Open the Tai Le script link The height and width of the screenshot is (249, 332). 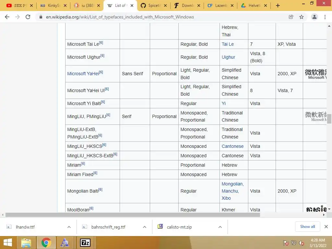click(x=228, y=44)
